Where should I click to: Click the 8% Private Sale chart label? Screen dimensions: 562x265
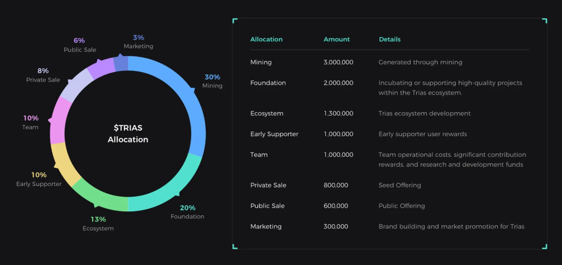coord(43,75)
